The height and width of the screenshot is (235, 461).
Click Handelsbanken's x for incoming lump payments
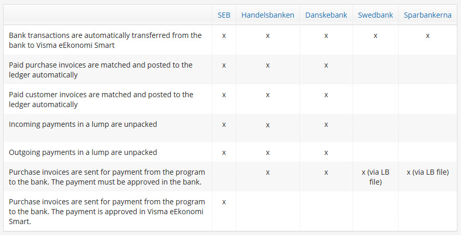point(267,125)
